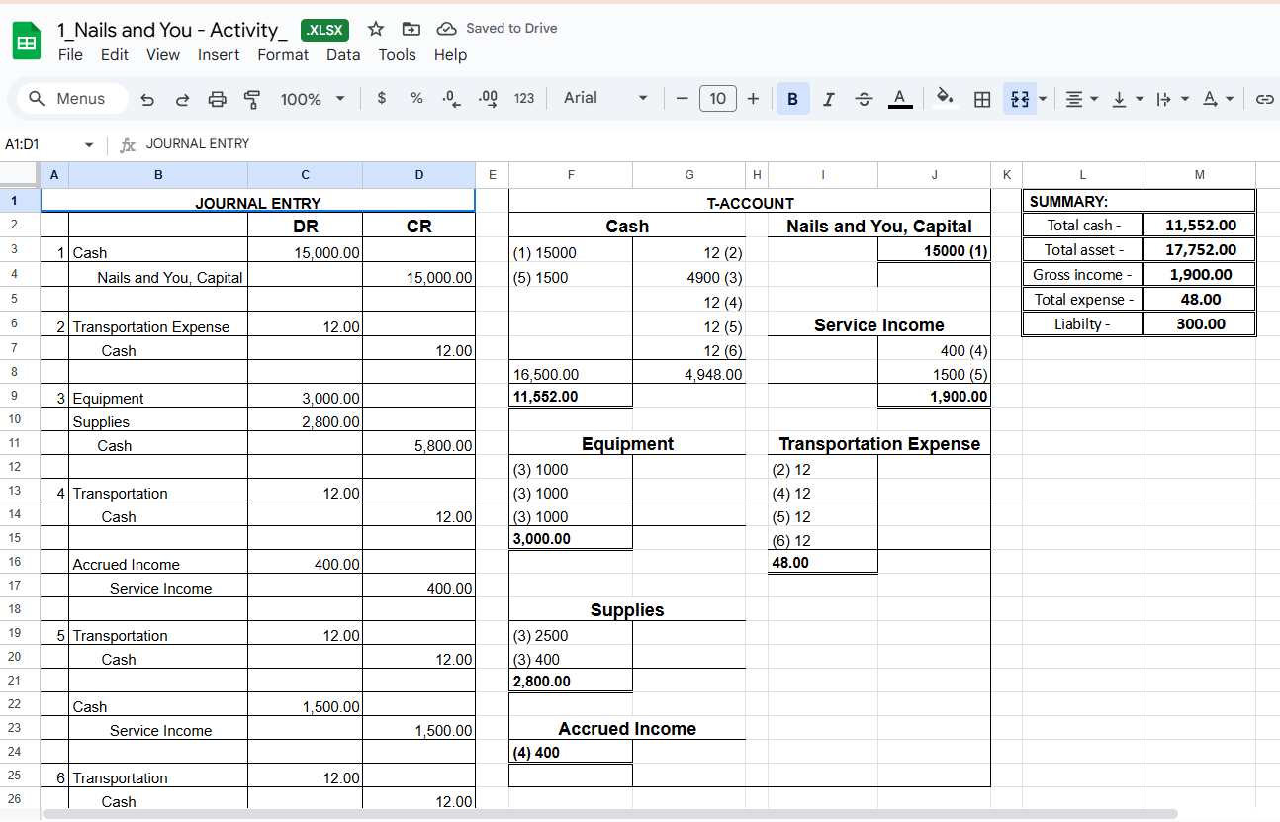Toggle strikethrough formatting
Image resolution: width=1280 pixels, height=822 pixels.
(864, 99)
